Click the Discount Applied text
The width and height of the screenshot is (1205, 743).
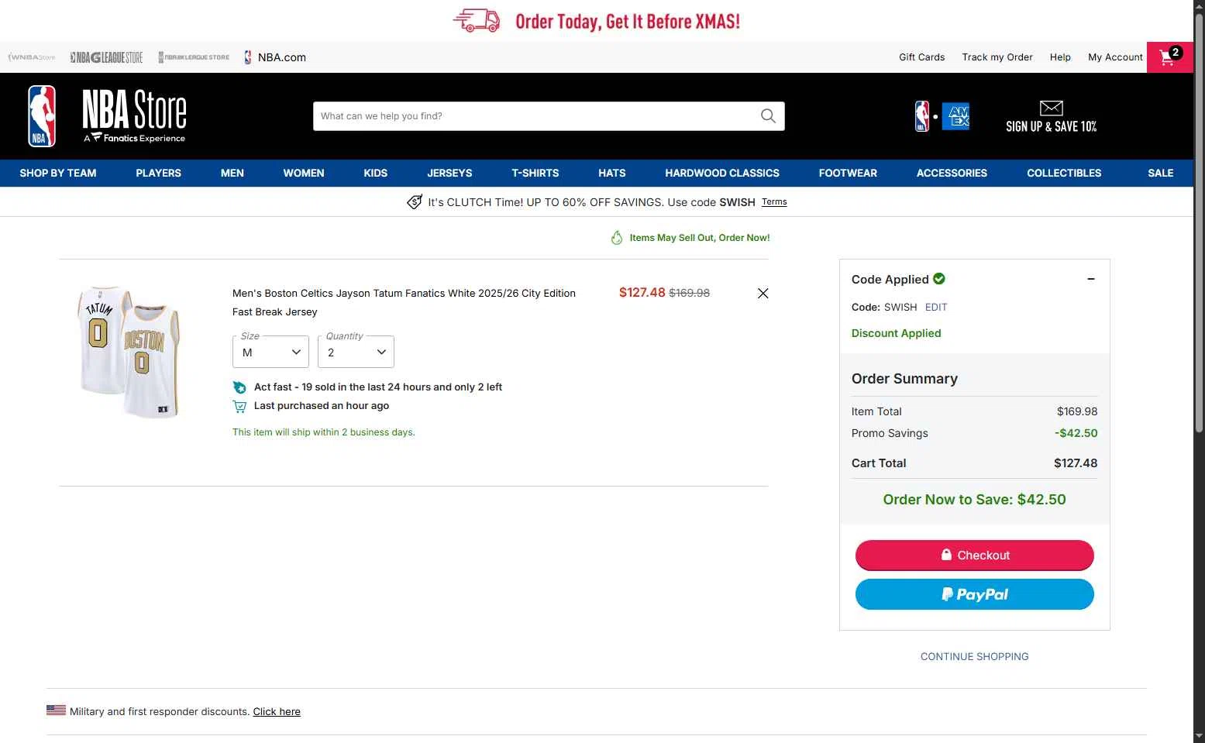[x=897, y=333]
